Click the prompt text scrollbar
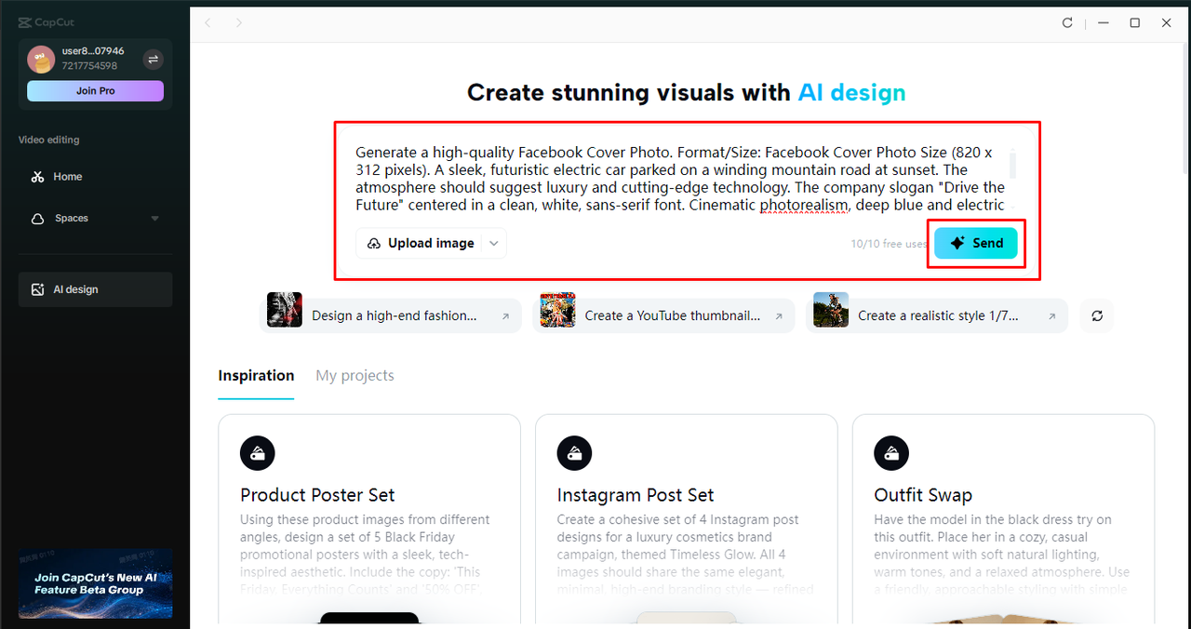The image size is (1191, 629). (1012, 164)
